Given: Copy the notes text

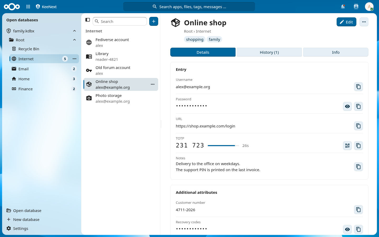Looking at the screenshot, I should 358,167.
